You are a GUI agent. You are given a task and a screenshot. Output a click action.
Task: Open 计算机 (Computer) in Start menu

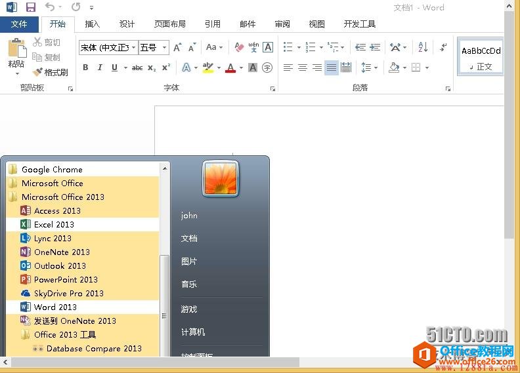193,332
